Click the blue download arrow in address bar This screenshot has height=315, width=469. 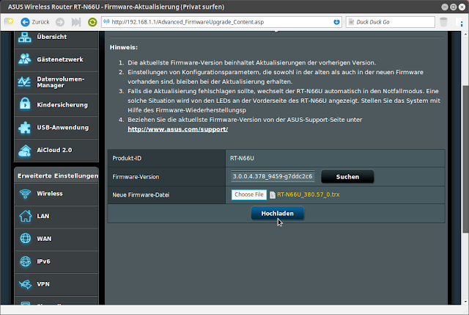pyautogui.click(x=336, y=22)
